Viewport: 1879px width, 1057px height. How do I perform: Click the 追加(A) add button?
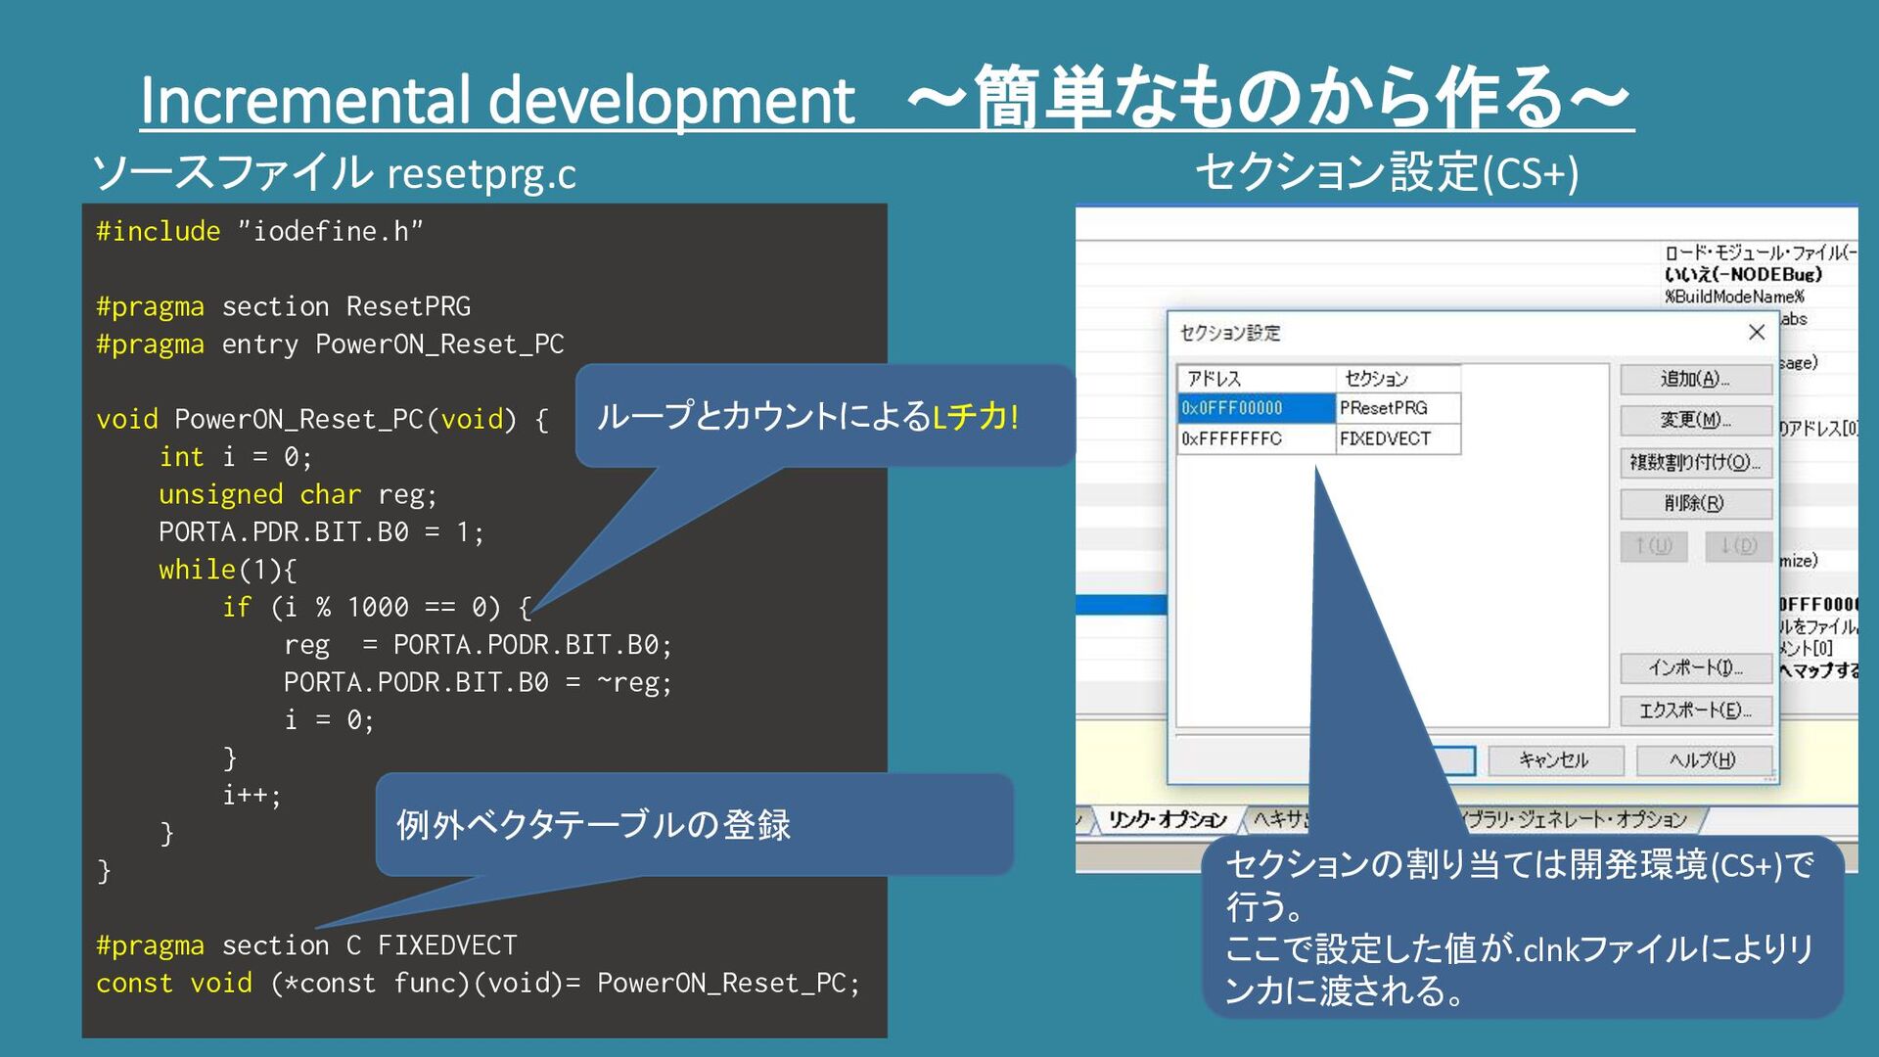[1695, 379]
